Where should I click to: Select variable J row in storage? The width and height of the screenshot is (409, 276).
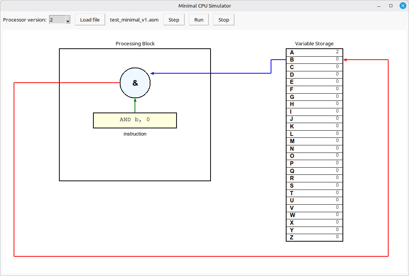tap(314, 119)
